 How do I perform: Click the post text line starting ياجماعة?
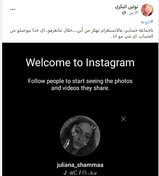(x=82, y=30)
